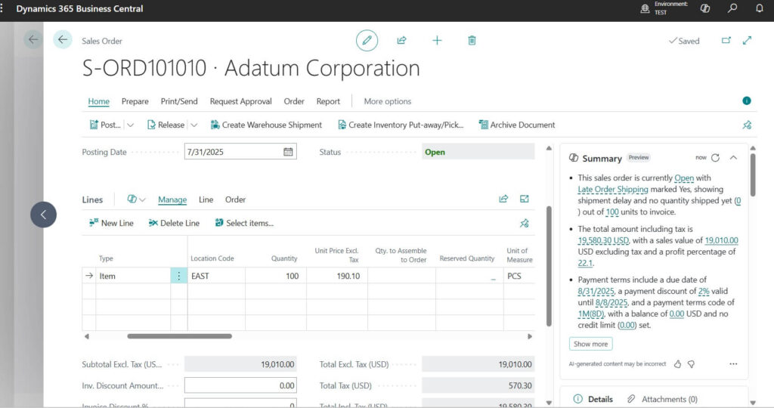Show the information indicator dot

pos(747,100)
